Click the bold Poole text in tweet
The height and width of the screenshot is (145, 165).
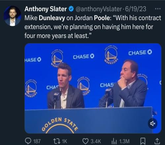pyautogui.click(x=102, y=18)
